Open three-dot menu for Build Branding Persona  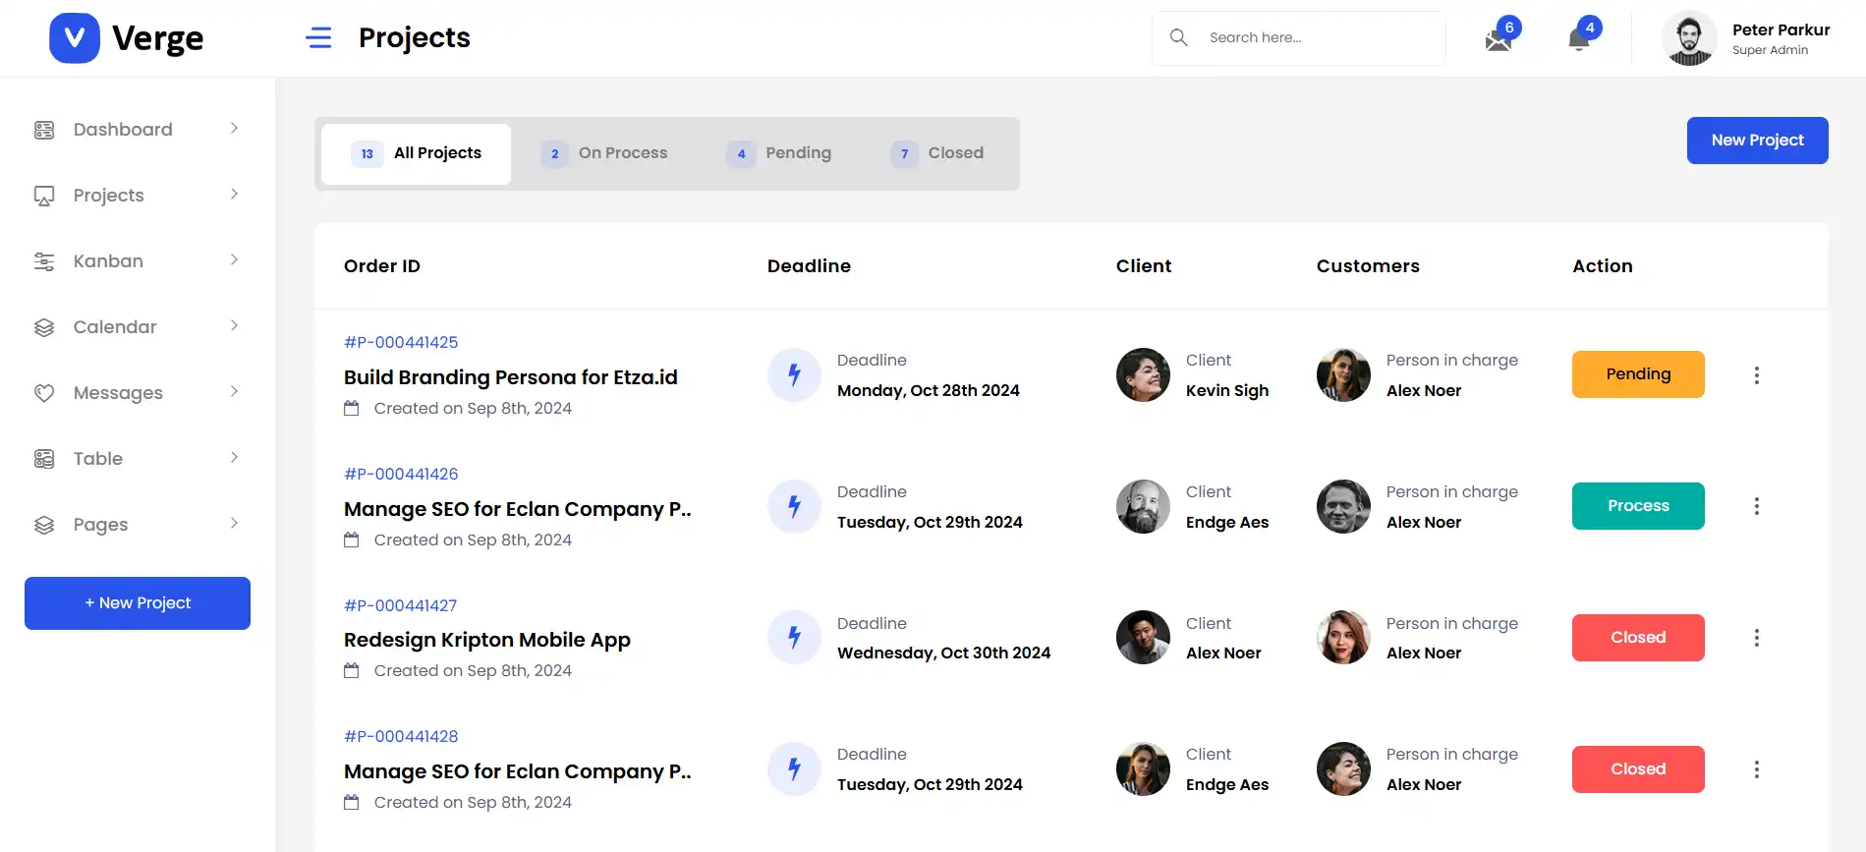pos(1756,375)
